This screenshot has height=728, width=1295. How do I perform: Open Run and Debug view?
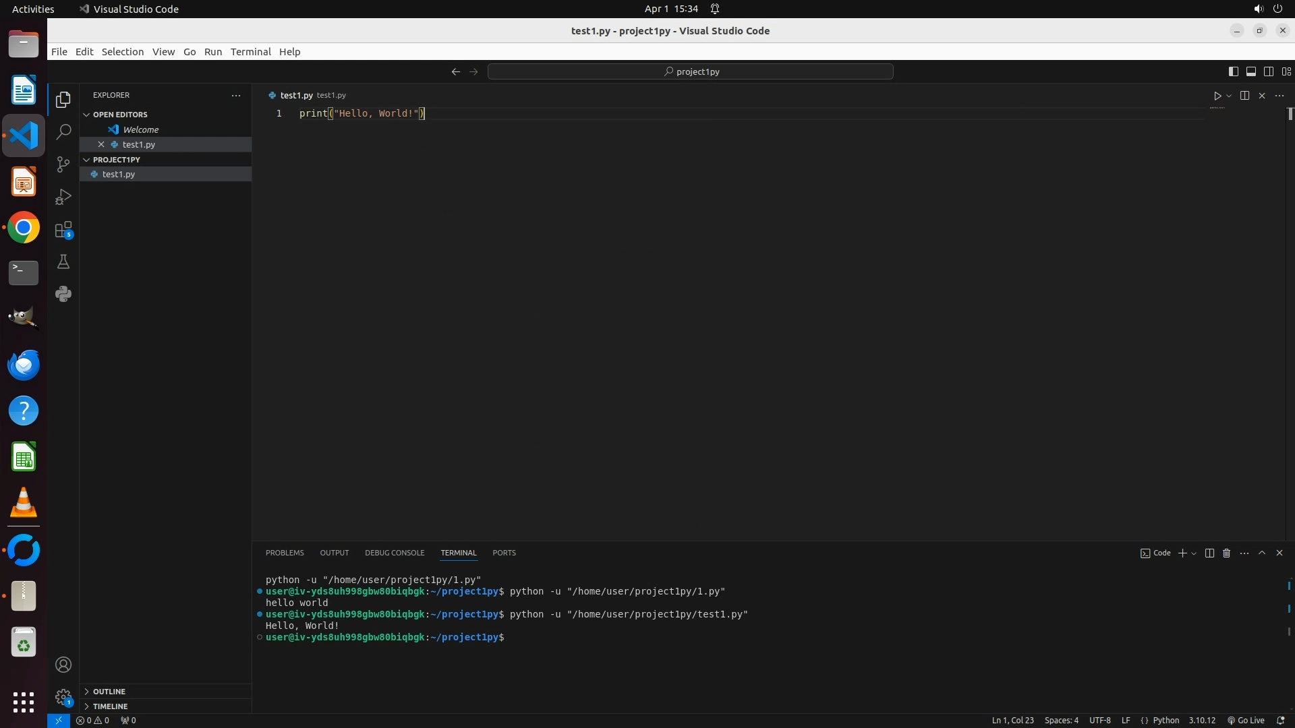pos(63,197)
